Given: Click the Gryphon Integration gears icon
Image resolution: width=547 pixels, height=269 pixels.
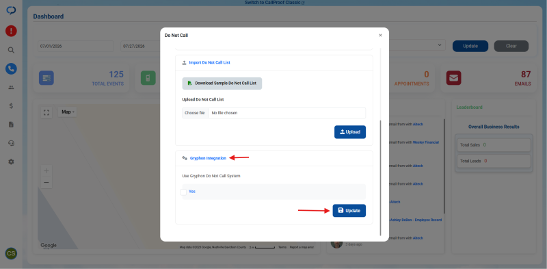Looking at the screenshot, I should tap(185, 158).
